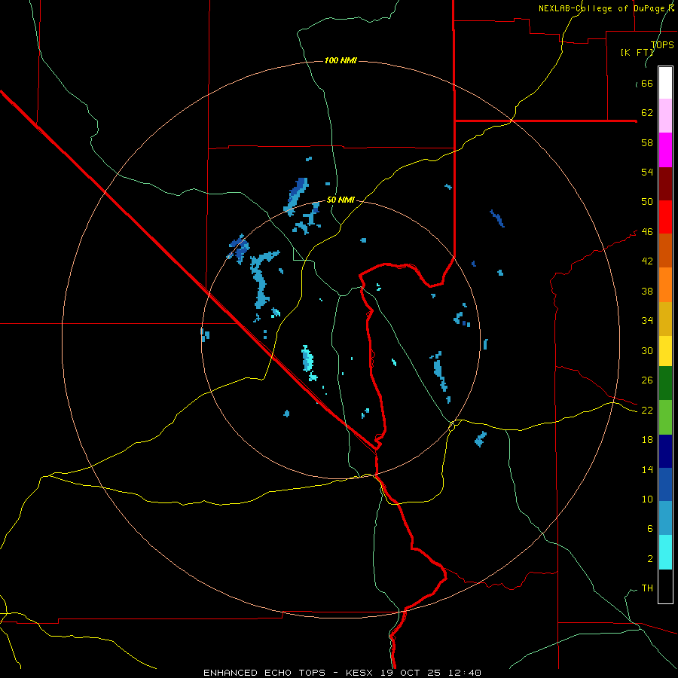Click the legend value 46
The image size is (678, 678).
point(647,232)
